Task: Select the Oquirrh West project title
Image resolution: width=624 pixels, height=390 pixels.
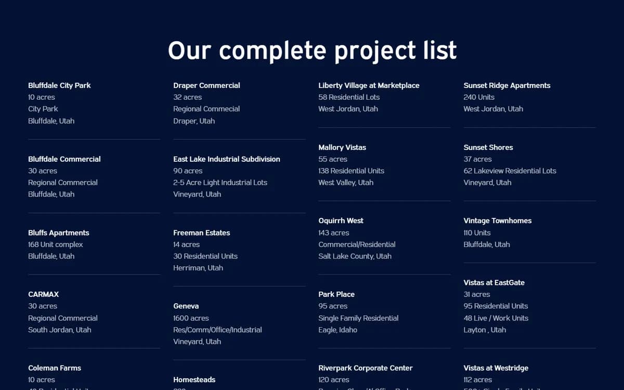Action: click(341, 221)
